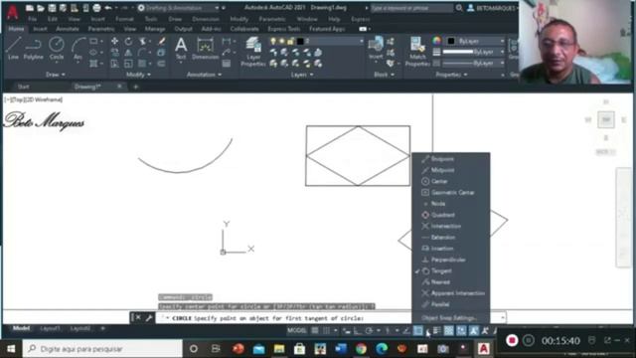Pause the screen recording
Screen dimensions: 636x358
529,340
